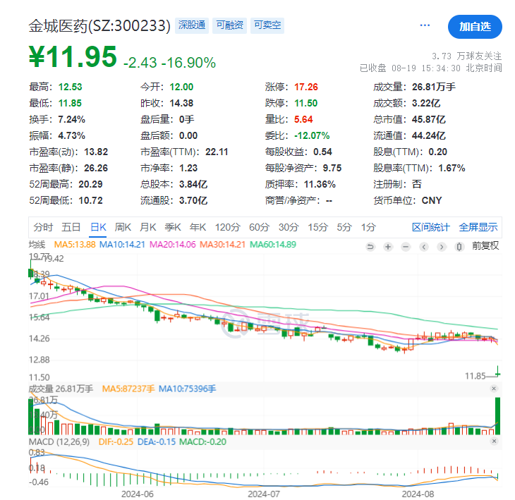The width and height of the screenshot is (515, 500).
Task: Open the three-dot more options menu
Action: coord(425,25)
